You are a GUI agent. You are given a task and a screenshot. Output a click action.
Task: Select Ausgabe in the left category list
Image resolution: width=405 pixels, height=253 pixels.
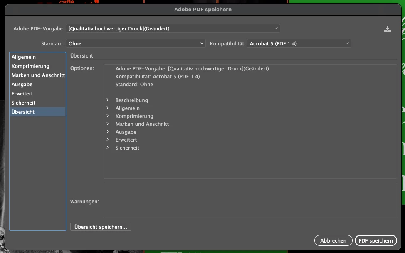(37, 85)
